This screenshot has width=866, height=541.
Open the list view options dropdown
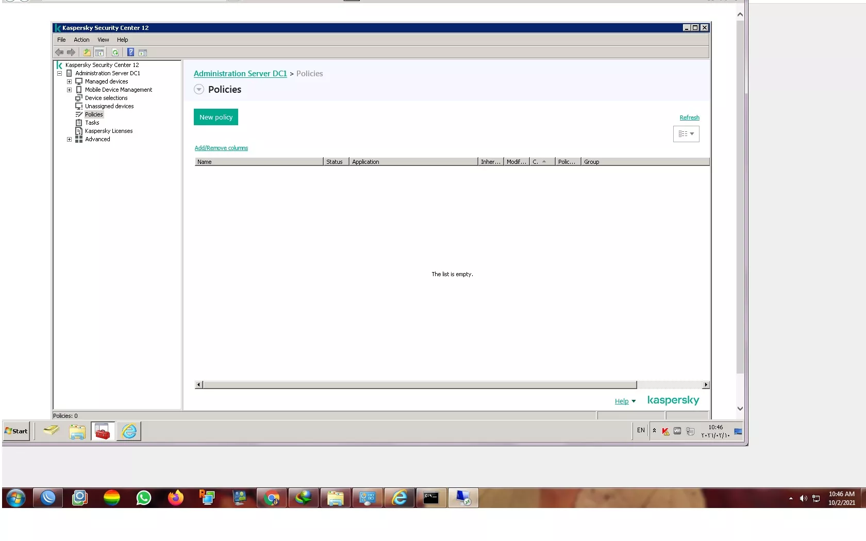point(686,134)
